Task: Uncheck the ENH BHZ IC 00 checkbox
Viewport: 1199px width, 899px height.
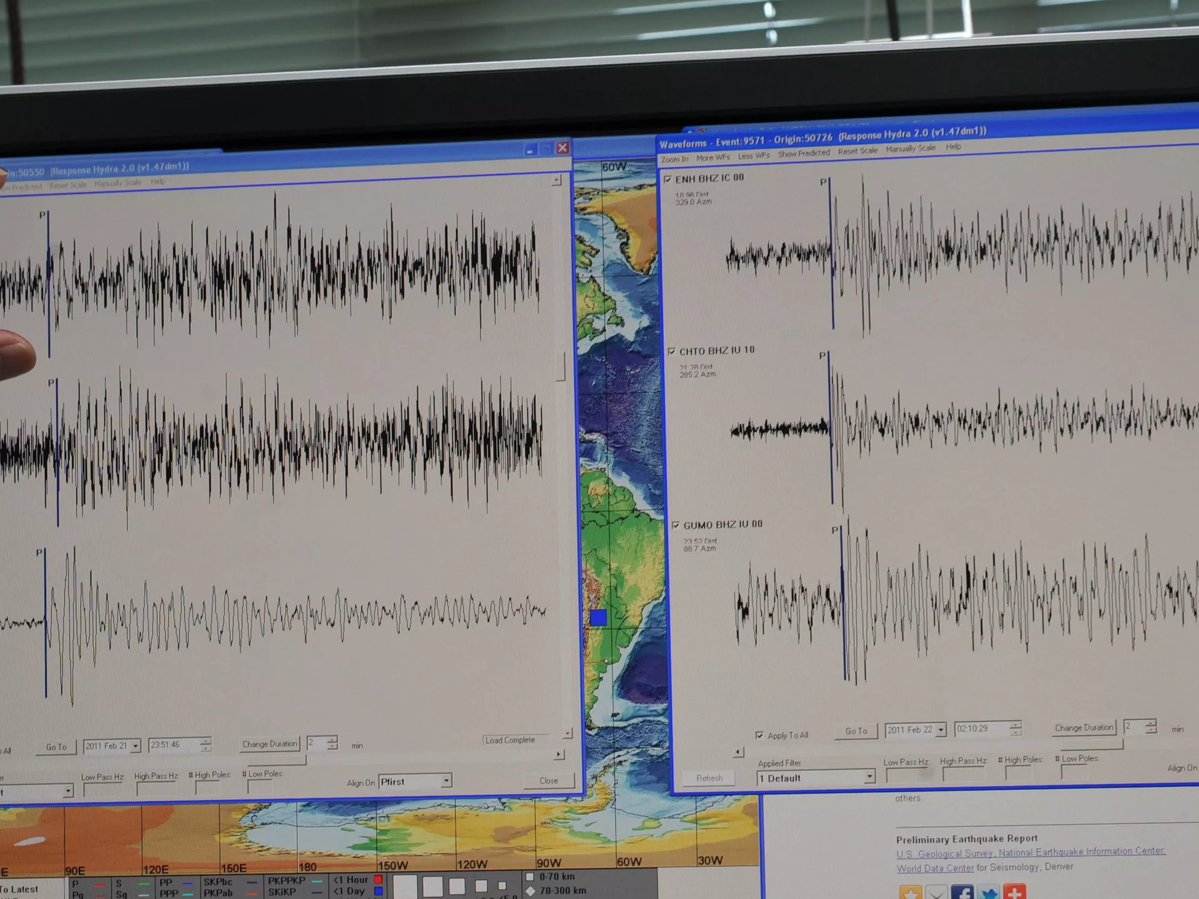Action: [x=668, y=179]
